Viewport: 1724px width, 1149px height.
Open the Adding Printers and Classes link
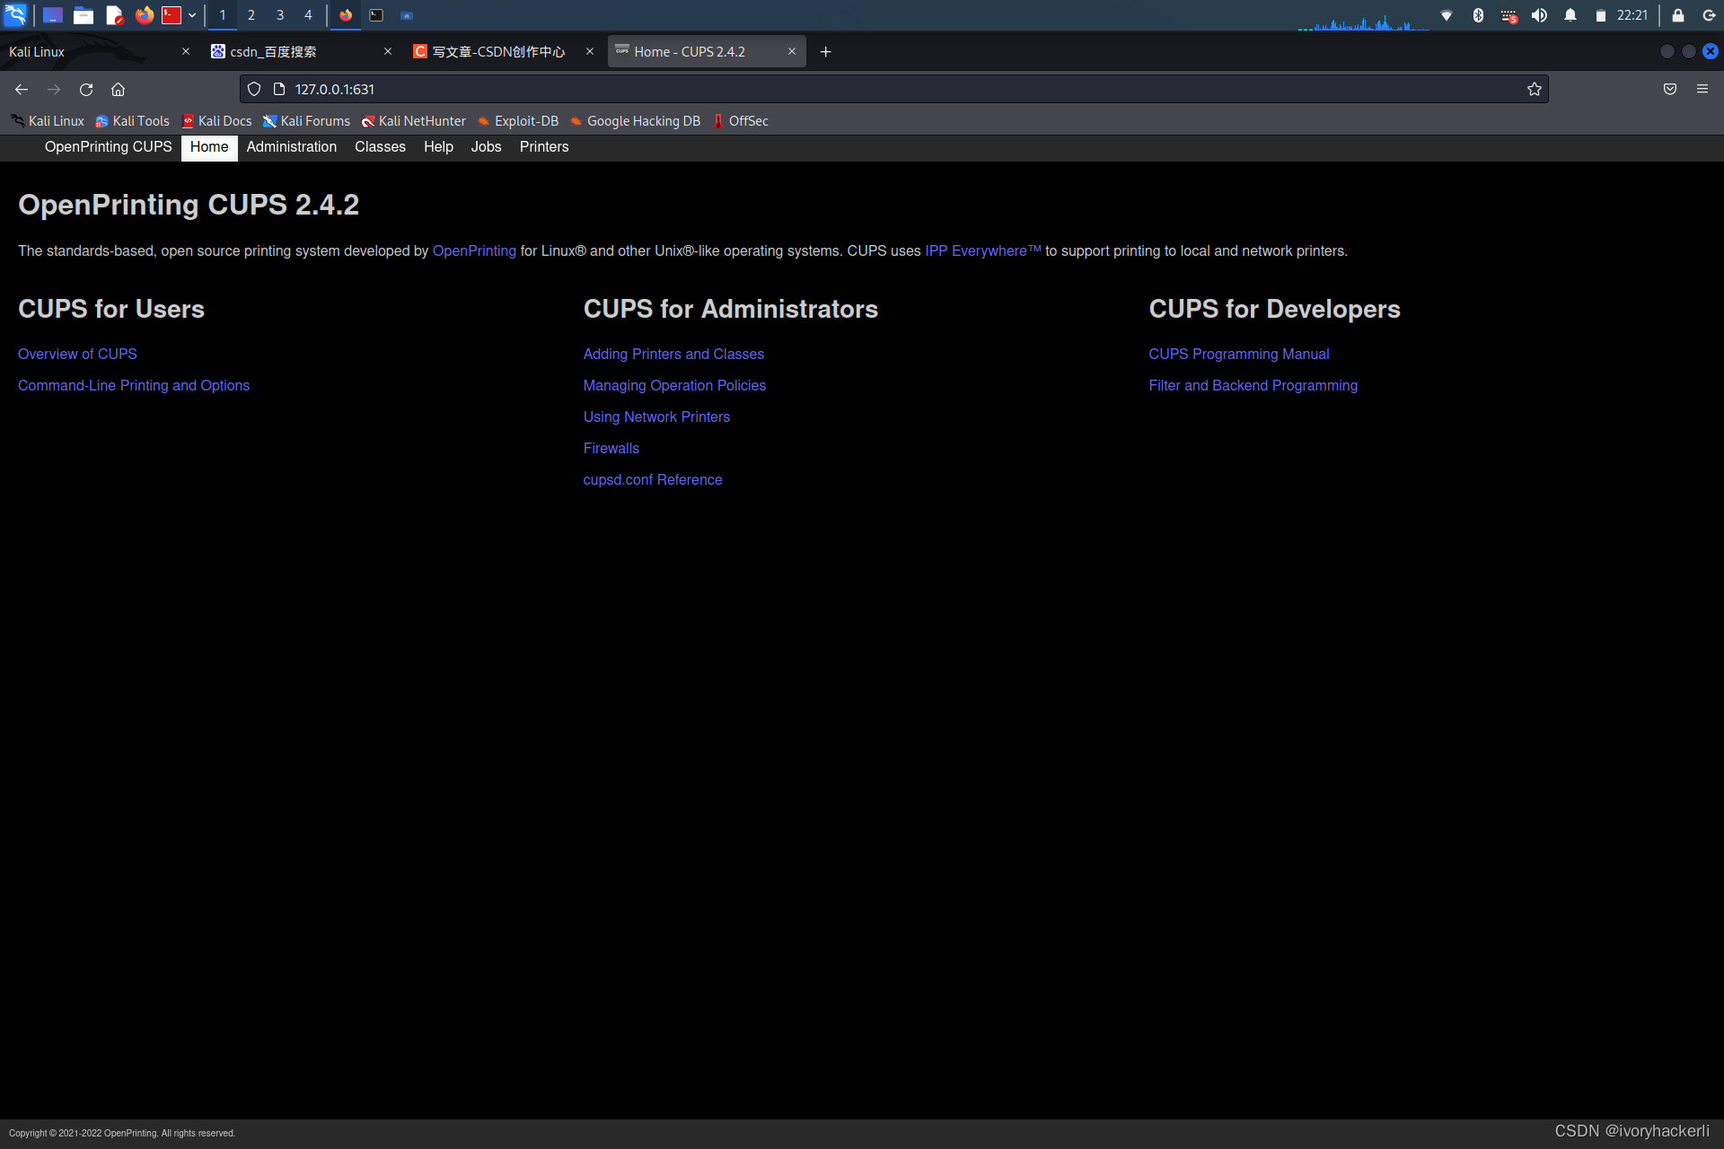click(x=673, y=354)
